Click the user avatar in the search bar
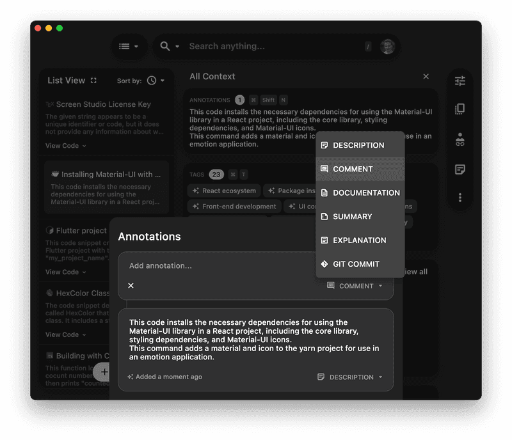 pyautogui.click(x=388, y=46)
